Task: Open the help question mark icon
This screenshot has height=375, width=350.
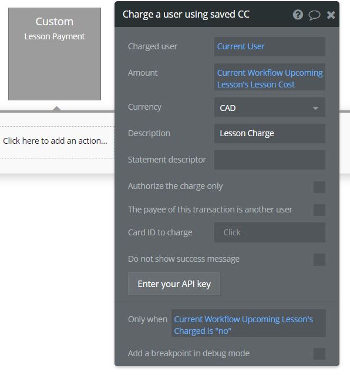Action: coord(298,15)
